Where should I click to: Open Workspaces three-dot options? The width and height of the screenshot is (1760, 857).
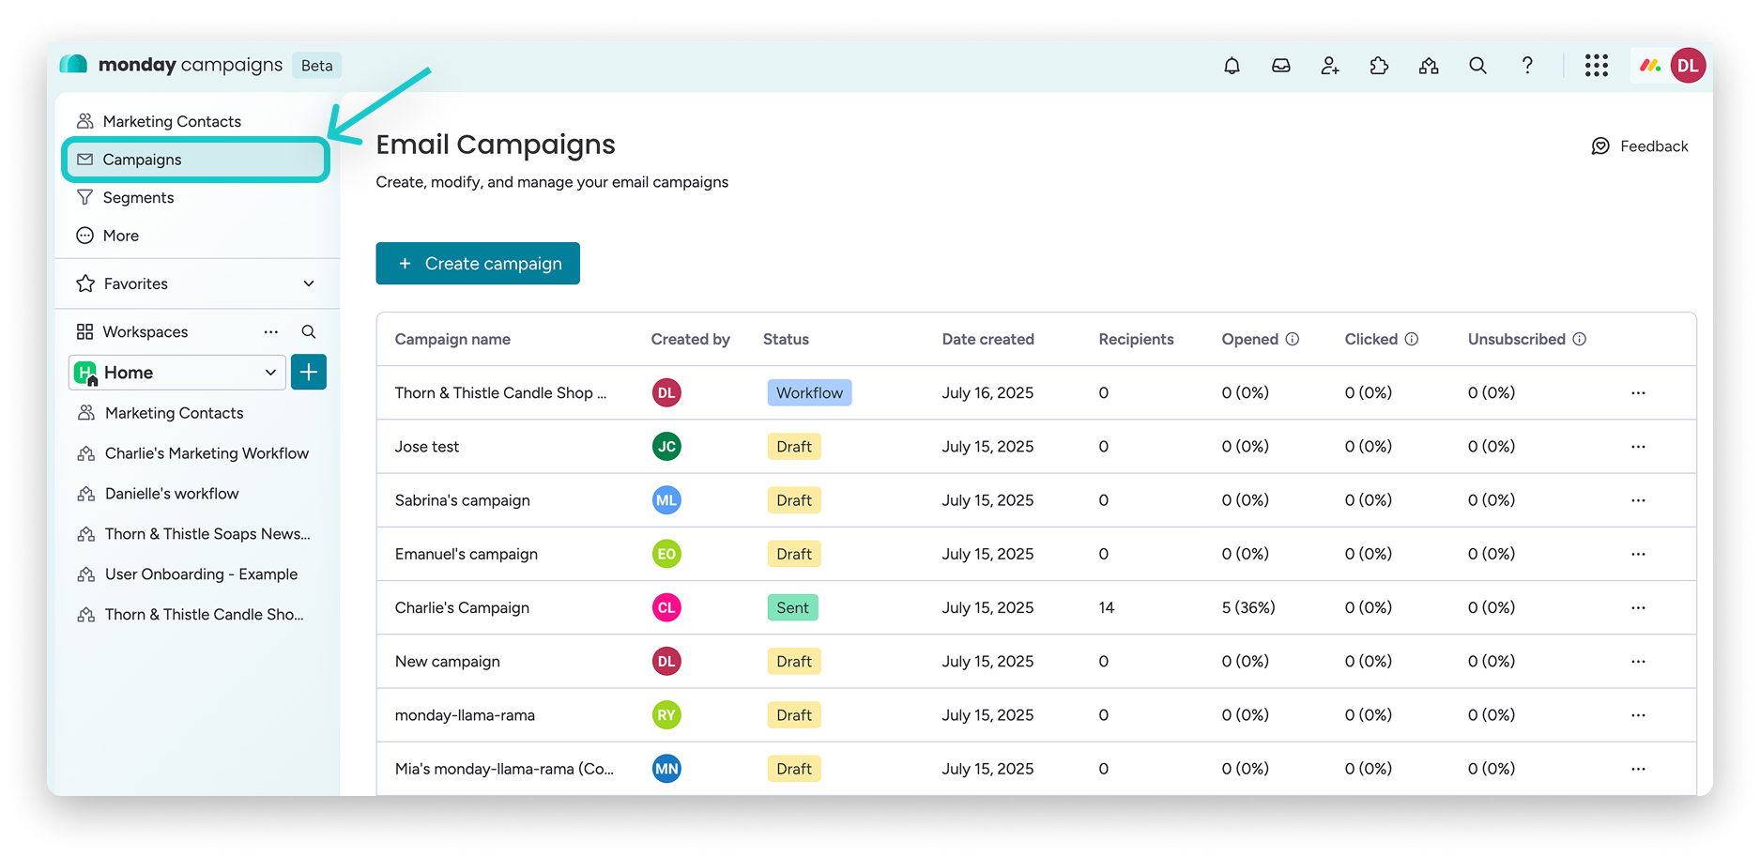coord(271,331)
